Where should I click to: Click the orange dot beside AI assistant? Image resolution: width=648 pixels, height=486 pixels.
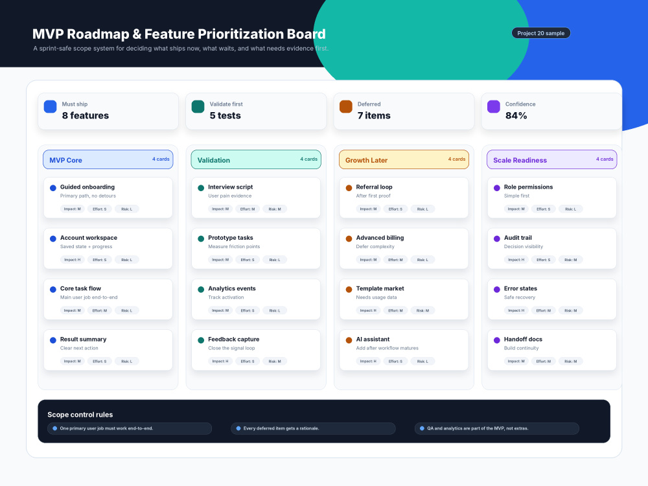coord(349,341)
